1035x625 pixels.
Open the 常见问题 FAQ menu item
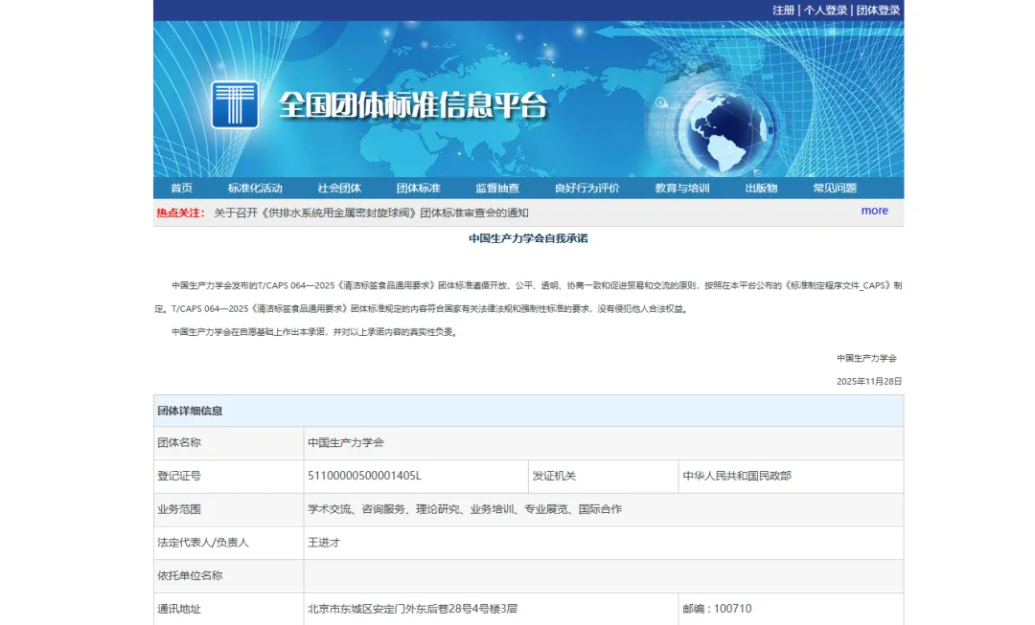pyautogui.click(x=835, y=189)
